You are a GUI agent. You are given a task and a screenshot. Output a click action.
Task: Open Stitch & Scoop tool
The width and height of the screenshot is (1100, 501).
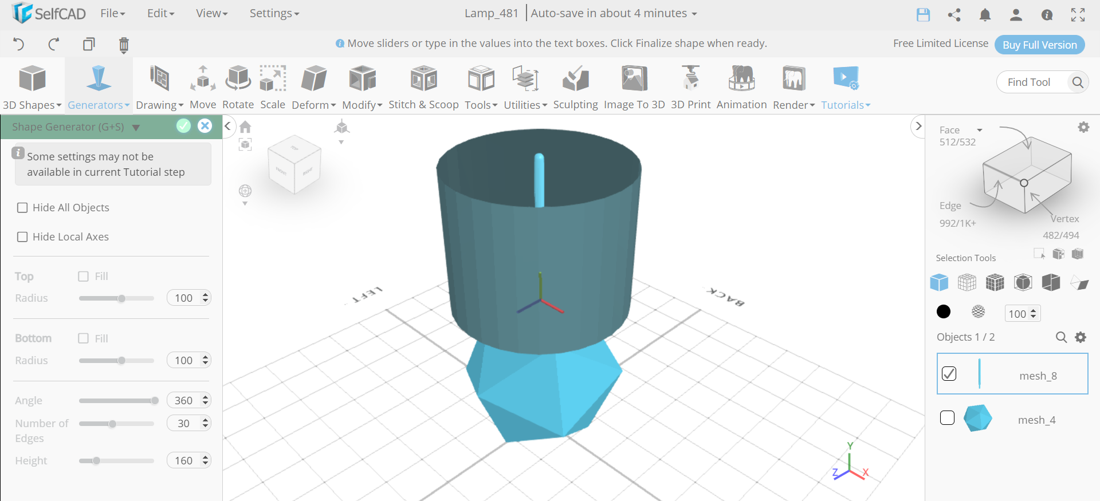click(x=423, y=87)
